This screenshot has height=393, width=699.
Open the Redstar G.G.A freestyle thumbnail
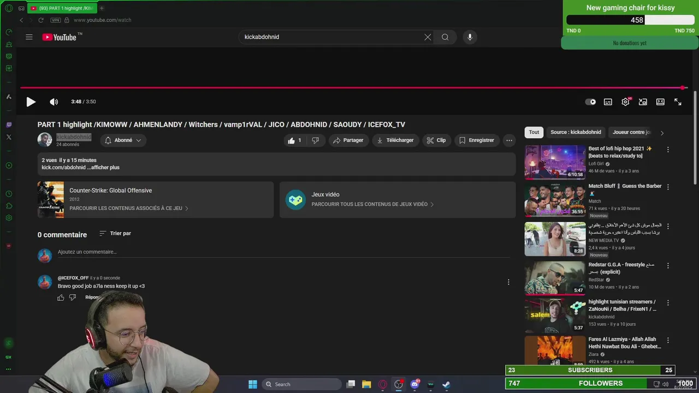point(555,278)
